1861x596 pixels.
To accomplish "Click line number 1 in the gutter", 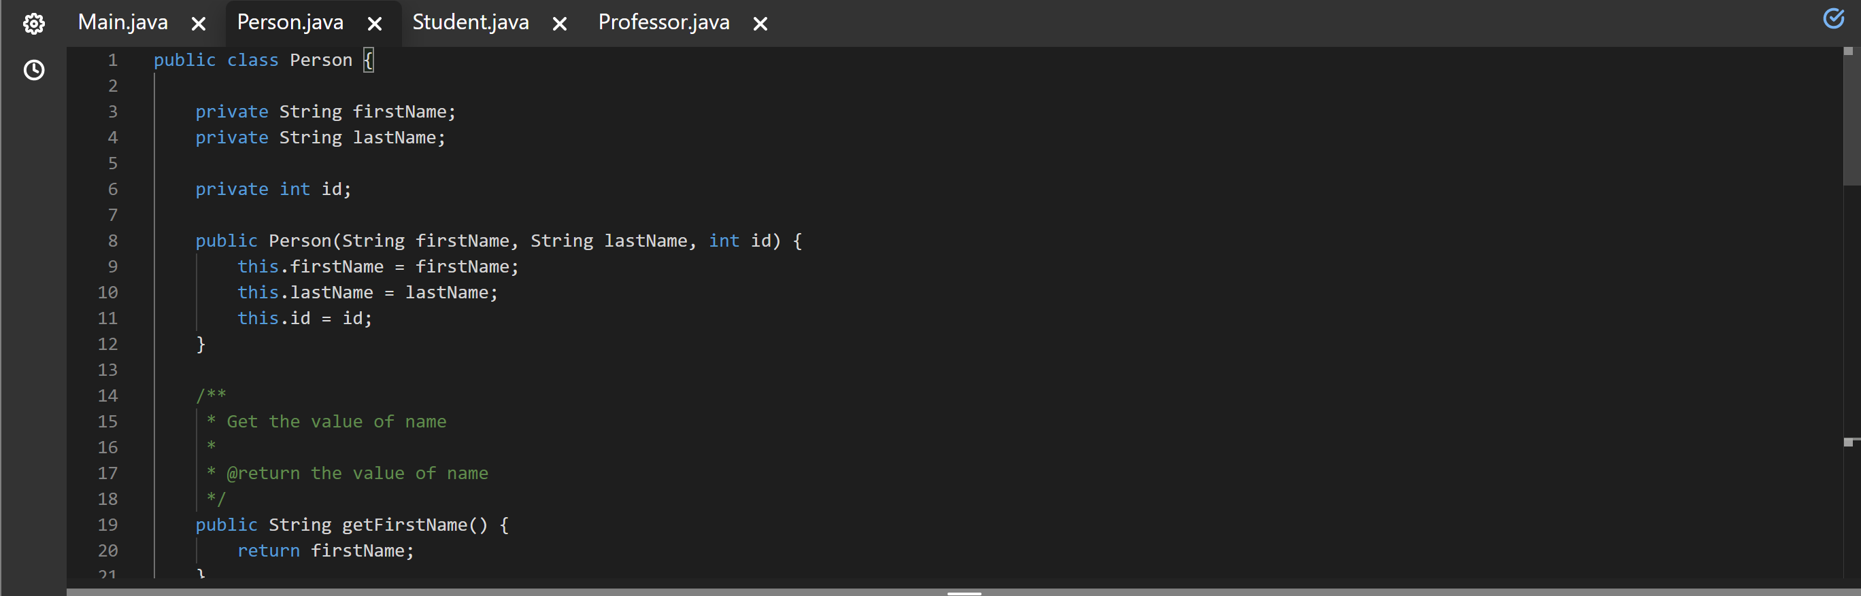I will pos(112,60).
